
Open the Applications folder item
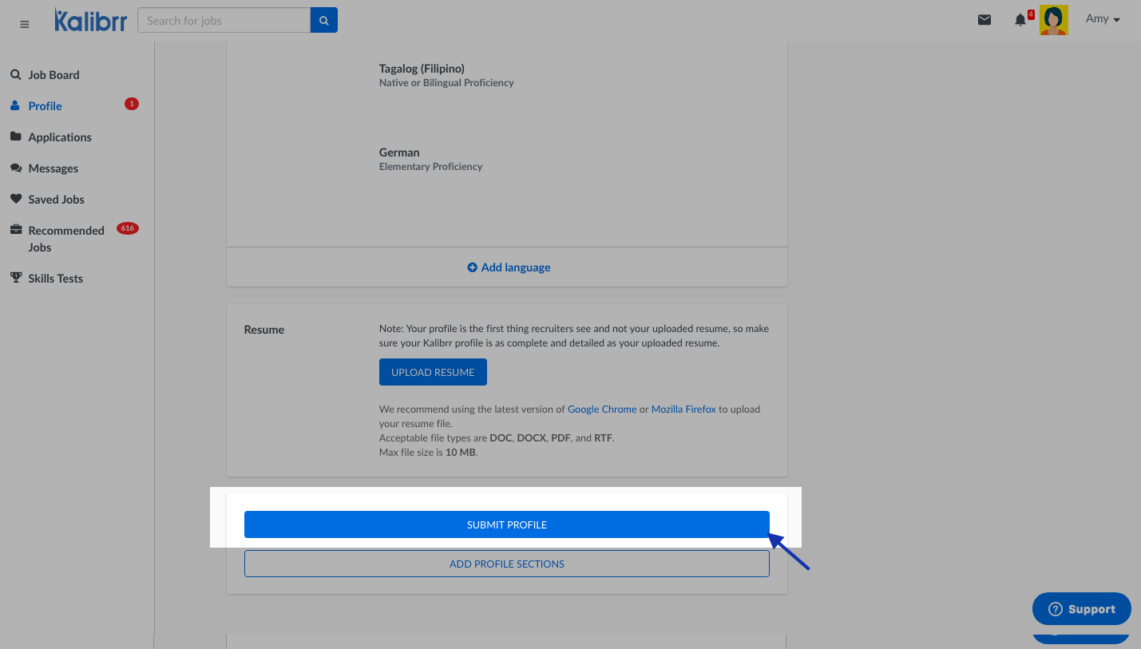60,137
